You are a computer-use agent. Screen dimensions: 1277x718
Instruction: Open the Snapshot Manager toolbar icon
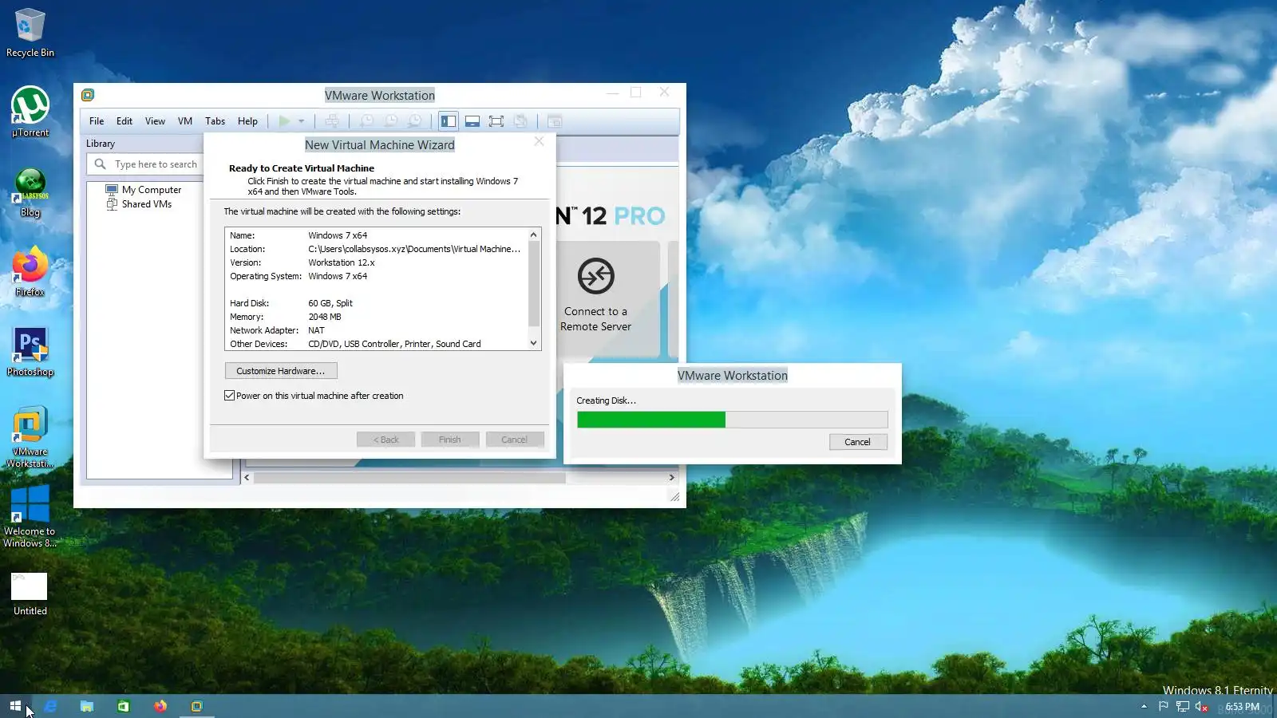[414, 121]
